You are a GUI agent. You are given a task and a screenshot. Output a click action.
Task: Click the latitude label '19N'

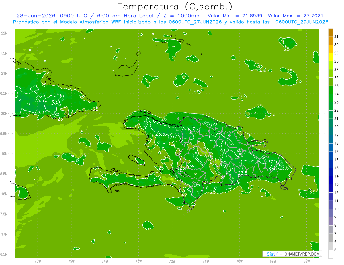(4, 154)
